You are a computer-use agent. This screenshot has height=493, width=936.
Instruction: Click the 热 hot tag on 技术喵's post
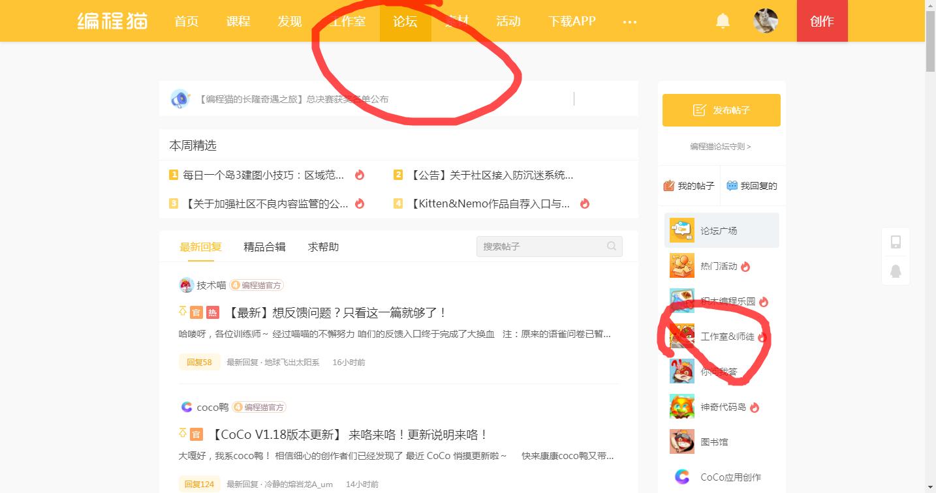tap(212, 312)
